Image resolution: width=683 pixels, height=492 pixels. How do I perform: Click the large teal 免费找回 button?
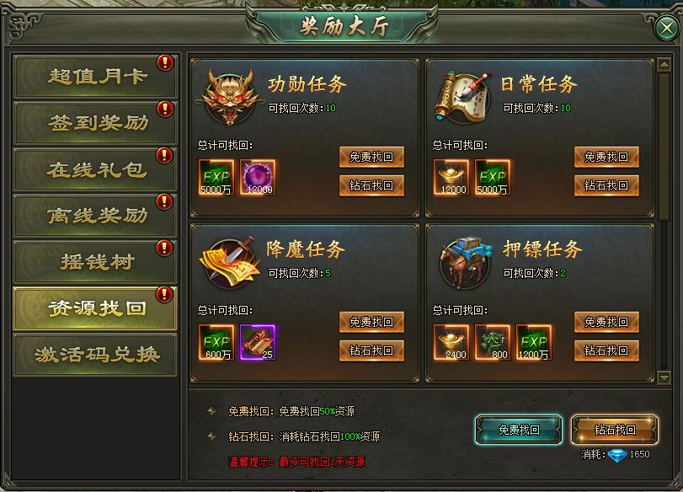coord(519,430)
